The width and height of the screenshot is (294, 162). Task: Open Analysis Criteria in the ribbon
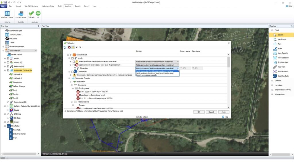7,14
